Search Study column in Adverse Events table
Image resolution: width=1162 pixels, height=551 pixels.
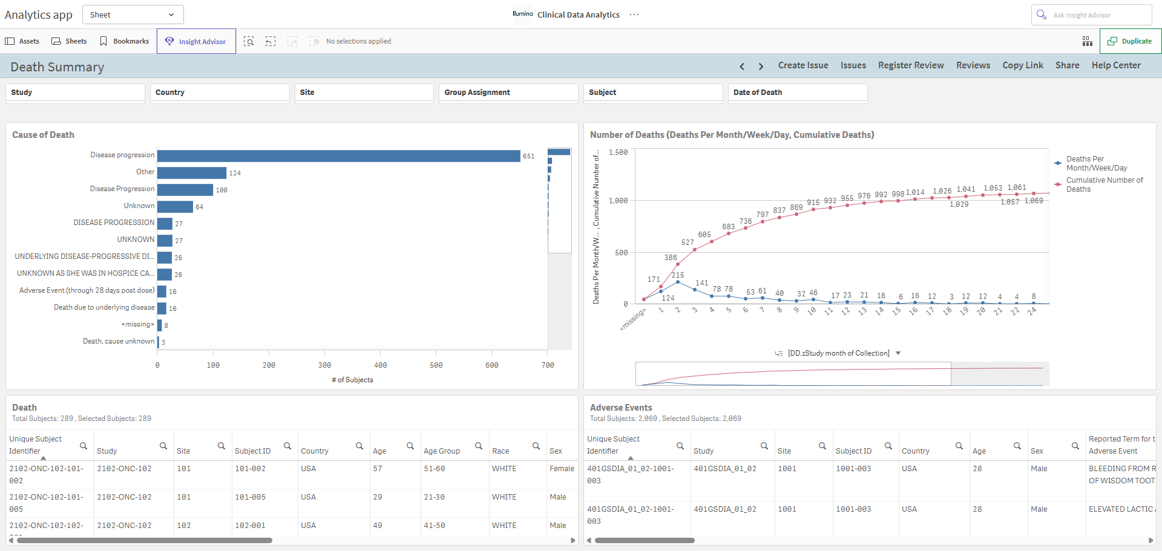tap(764, 446)
